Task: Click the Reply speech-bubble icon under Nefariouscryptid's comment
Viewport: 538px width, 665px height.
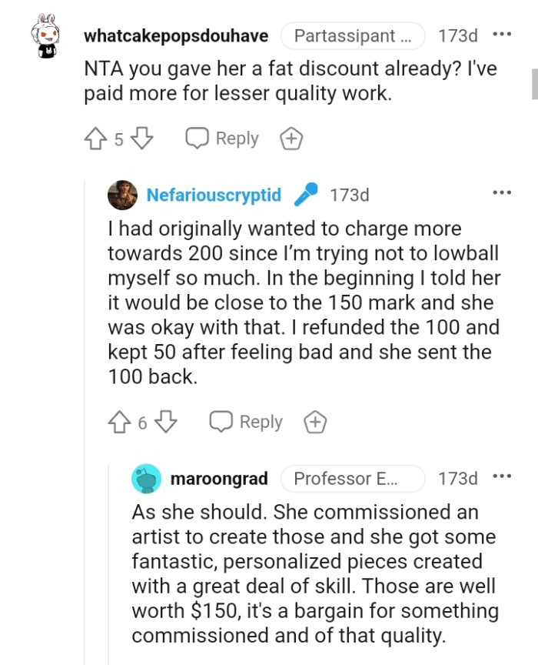Action: 221,422
